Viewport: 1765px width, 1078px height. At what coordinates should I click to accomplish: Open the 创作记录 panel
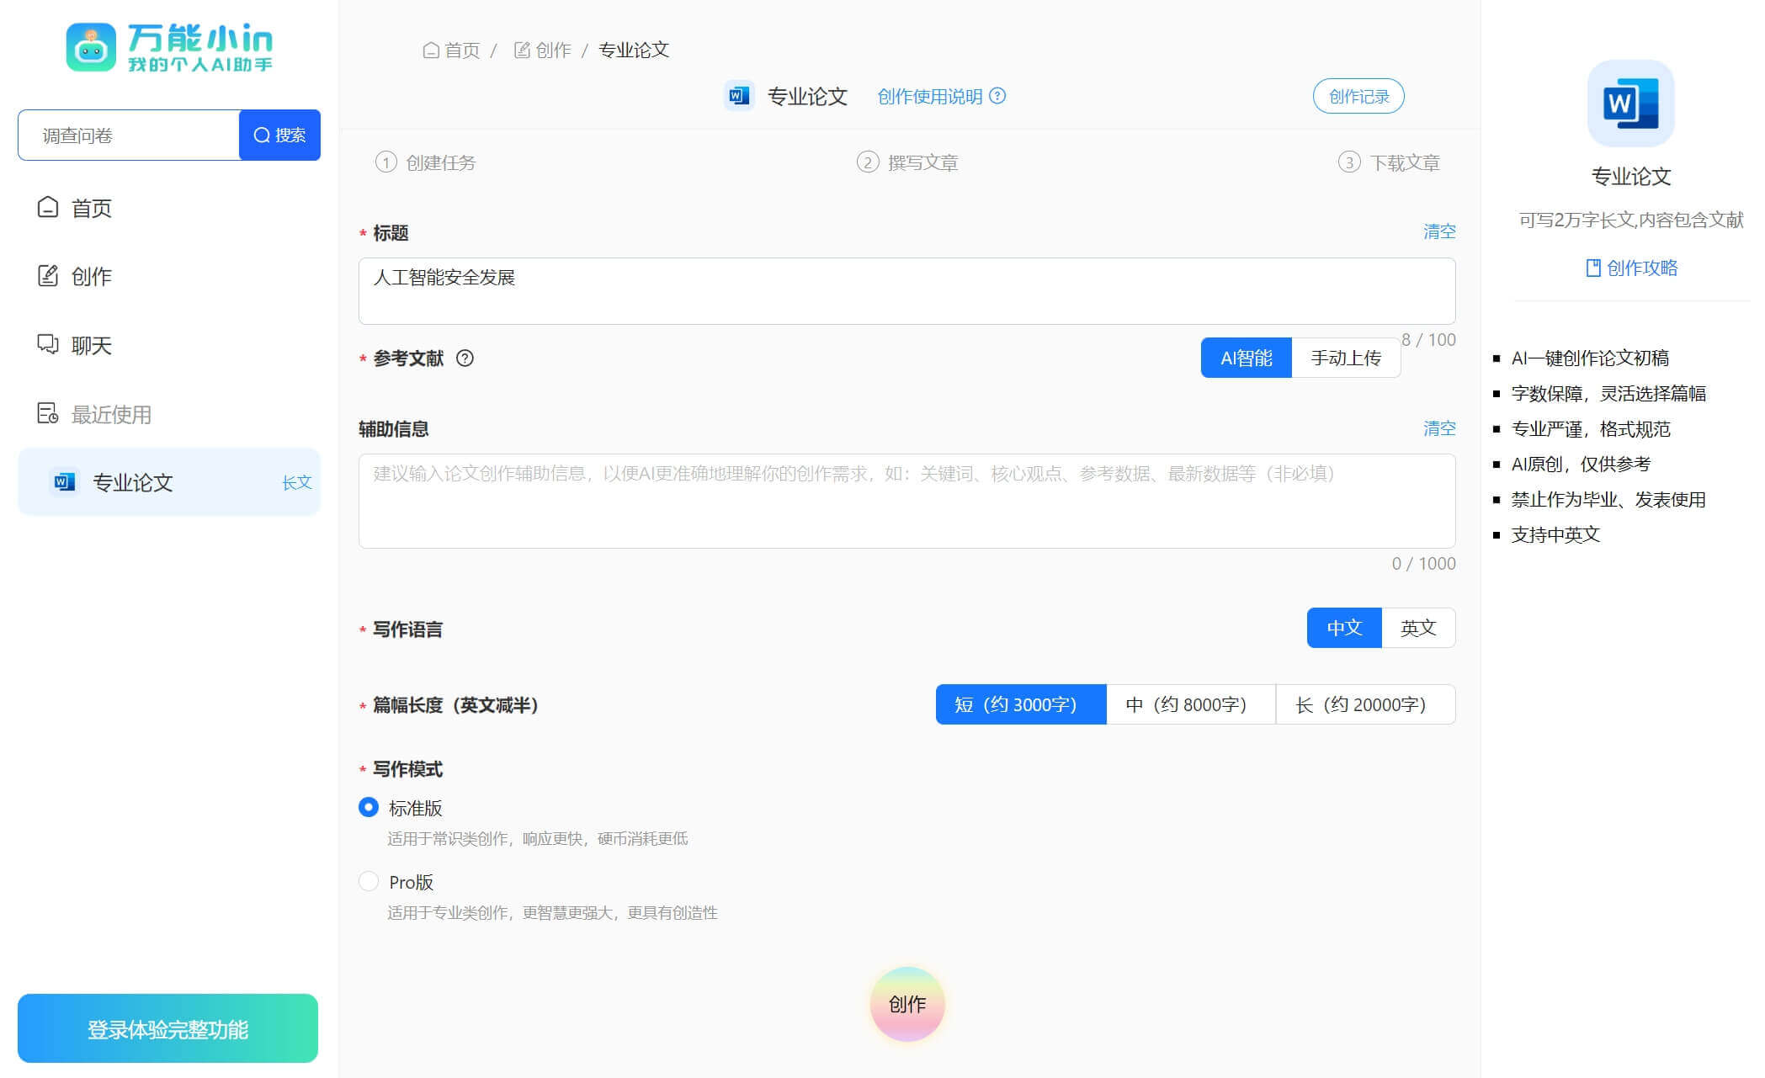click(x=1358, y=96)
